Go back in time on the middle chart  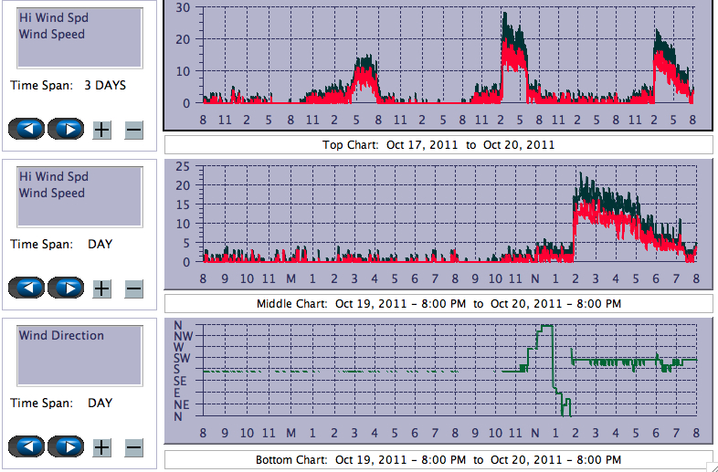(x=26, y=288)
